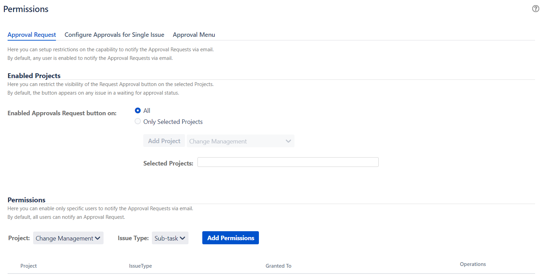Go to the Approval Menu tab
This screenshot has height=278, width=543.
(194, 35)
